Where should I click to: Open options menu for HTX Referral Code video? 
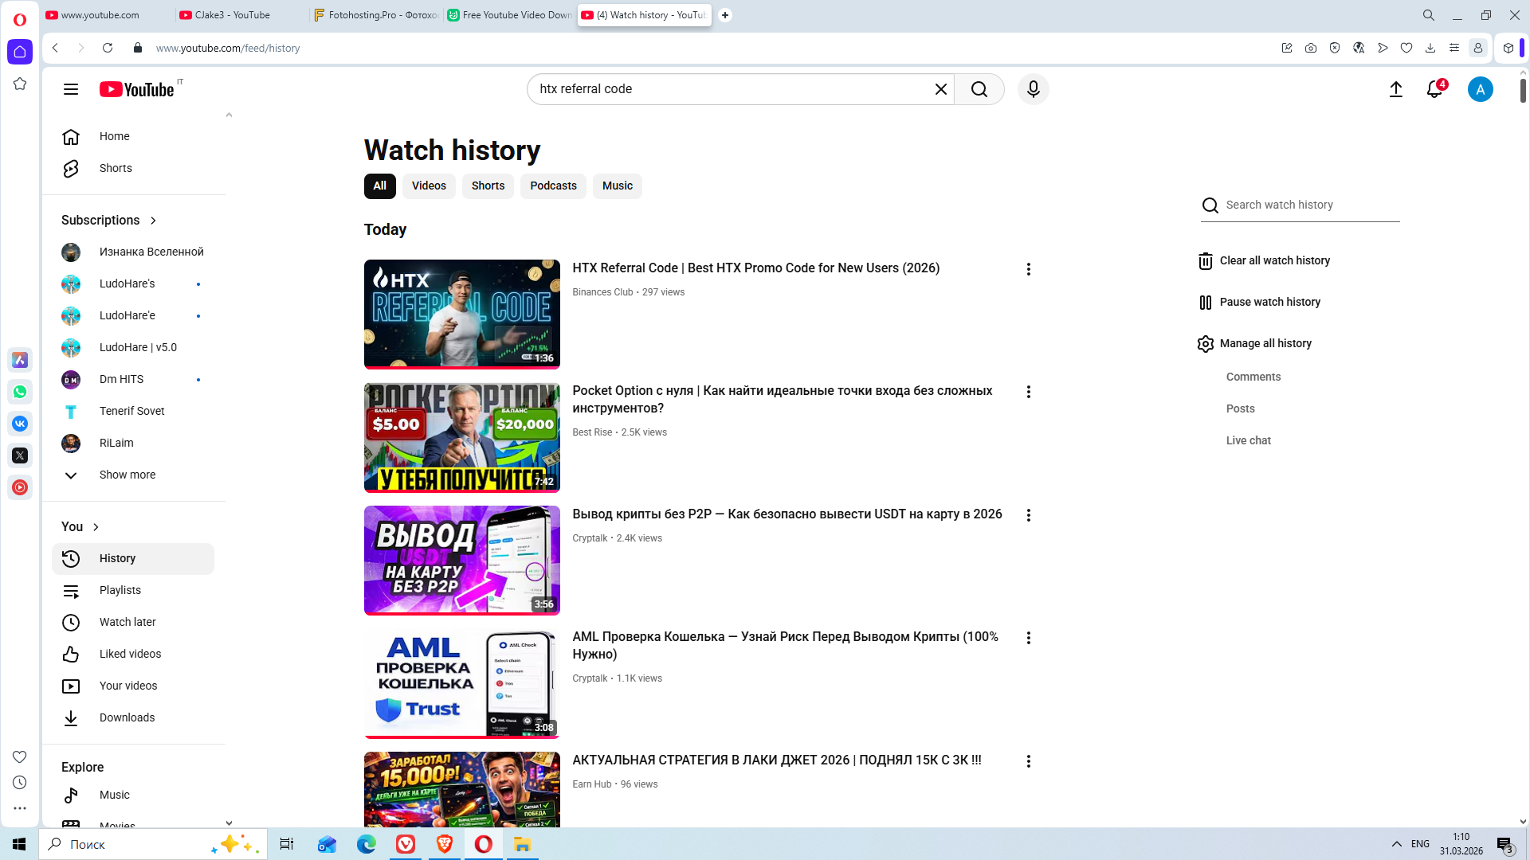[x=1028, y=269]
